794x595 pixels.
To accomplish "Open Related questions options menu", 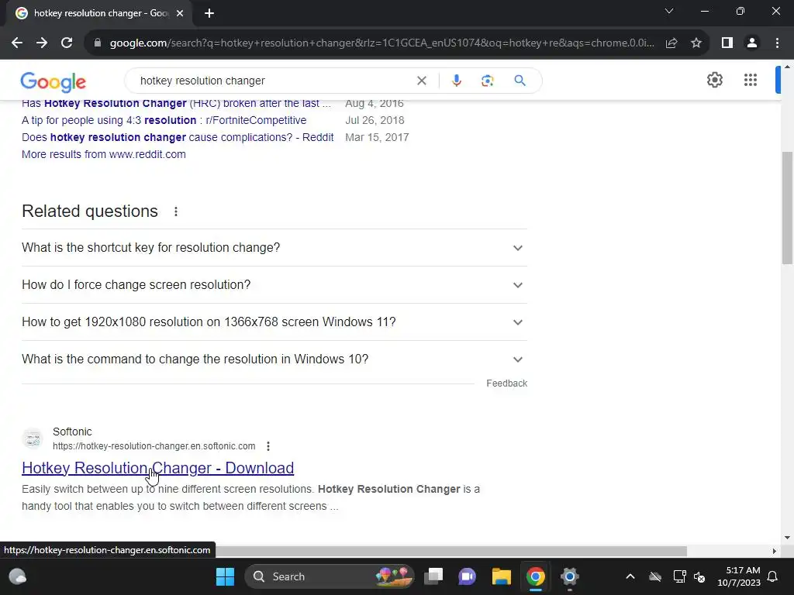I will [x=176, y=212].
